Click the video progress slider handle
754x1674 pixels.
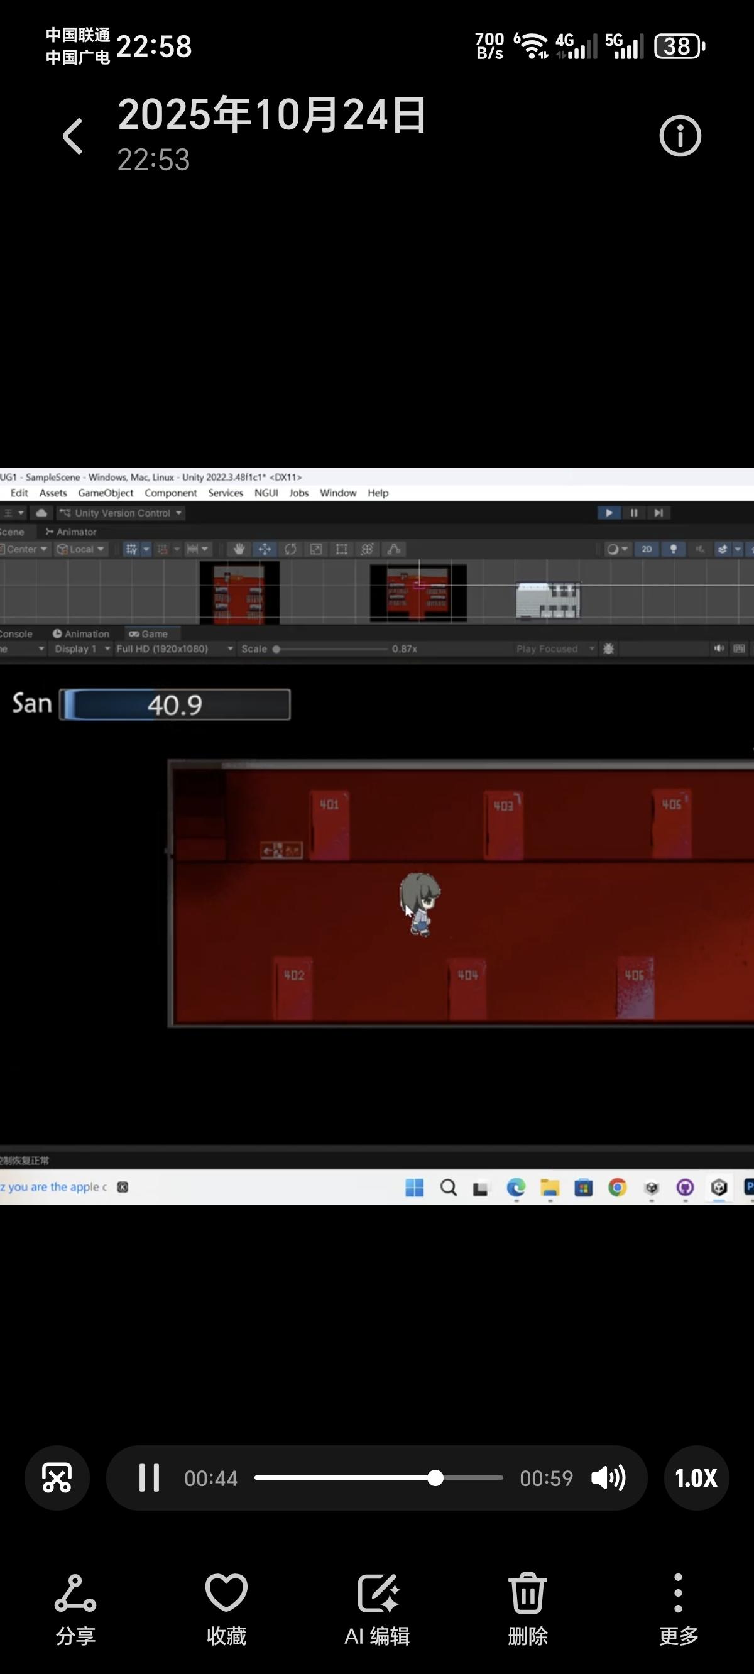point(435,1478)
